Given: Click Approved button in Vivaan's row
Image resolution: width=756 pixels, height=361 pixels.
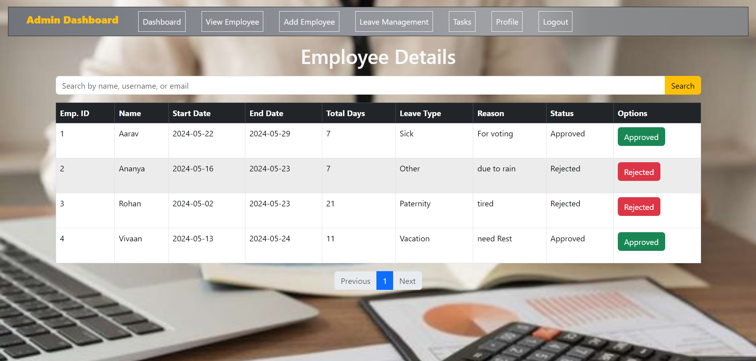Looking at the screenshot, I should 641,242.
